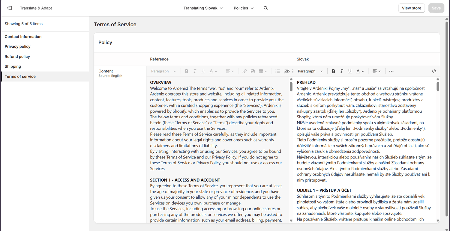Click the exit back arrow icon
This screenshot has width=450, height=231.
click(10, 8)
